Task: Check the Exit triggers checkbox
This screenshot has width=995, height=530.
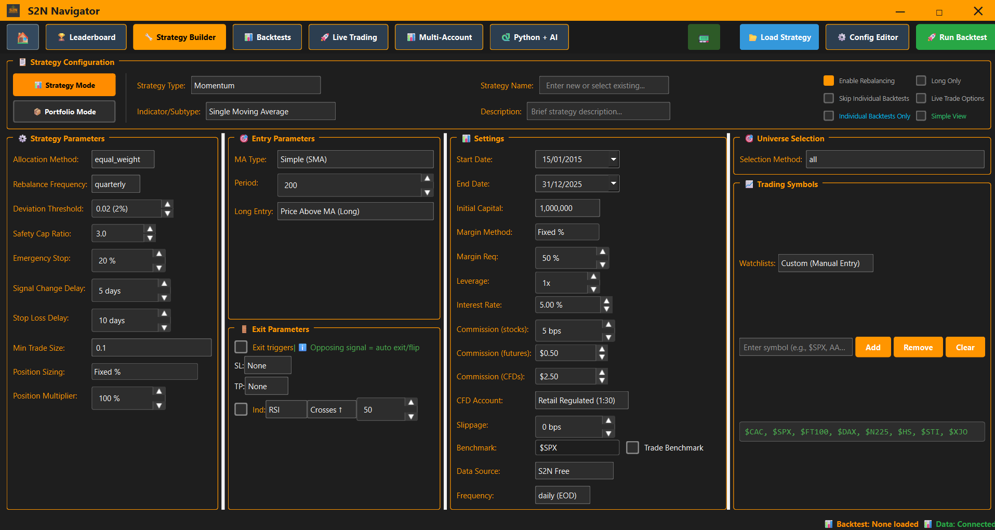Action: (x=241, y=347)
